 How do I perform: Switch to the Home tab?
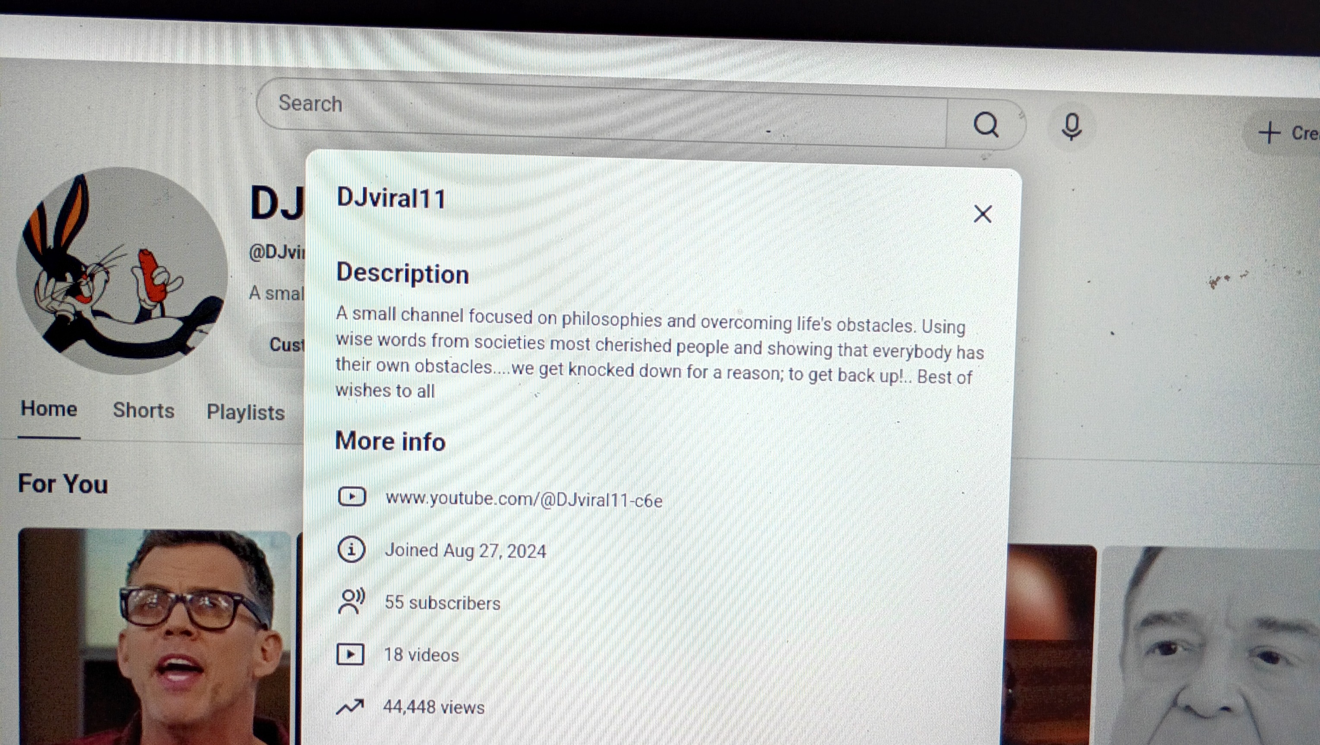[x=49, y=409]
